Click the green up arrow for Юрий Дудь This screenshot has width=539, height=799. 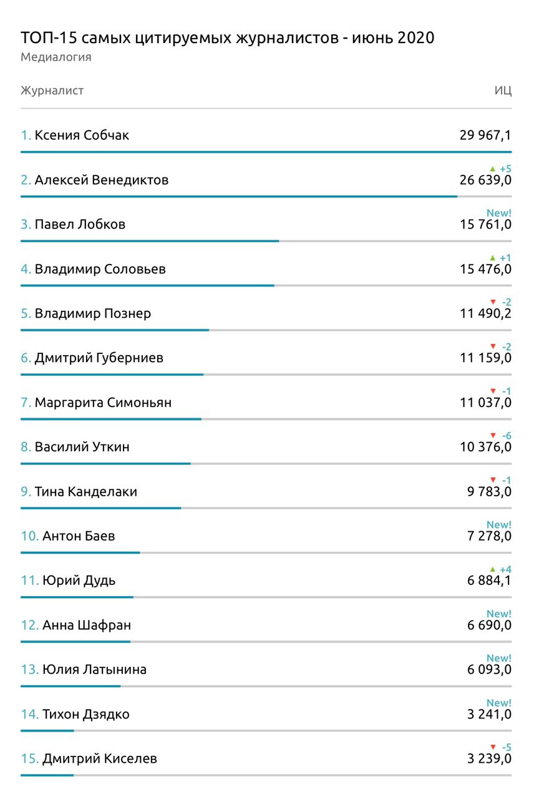click(492, 569)
